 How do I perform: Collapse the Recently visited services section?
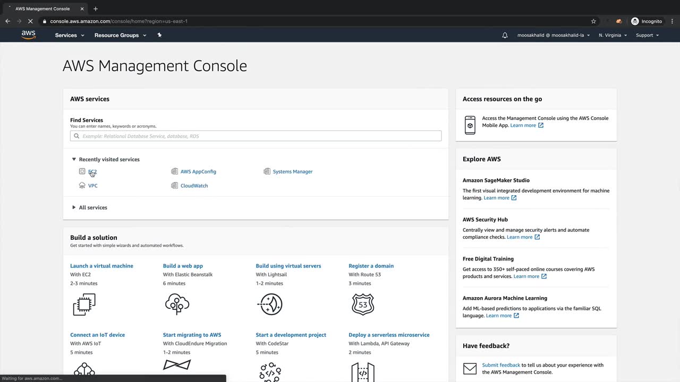[x=106, y=159]
